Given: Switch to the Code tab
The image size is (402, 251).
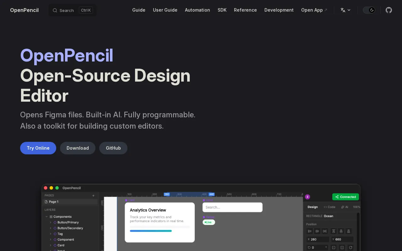Looking at the screenshot, I should click(x=329, y=207).
